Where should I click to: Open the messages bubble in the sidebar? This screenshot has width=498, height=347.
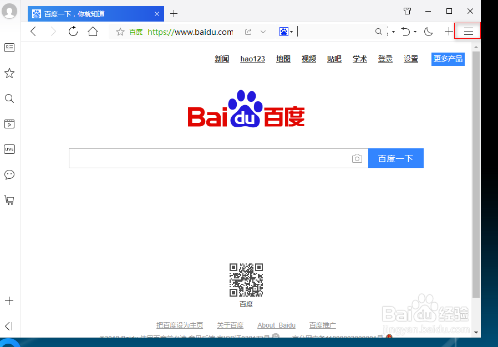(x=9, y=174)
